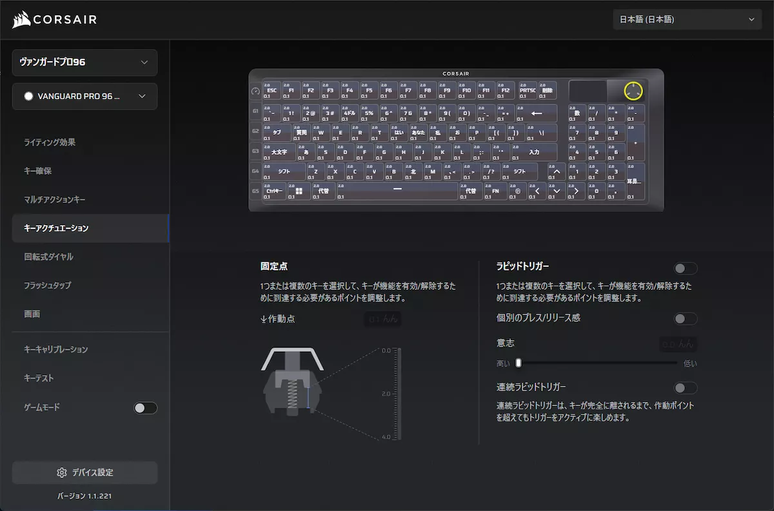Click the speedometer key above G1
This screenshot has width=774, height=511.
255,92
